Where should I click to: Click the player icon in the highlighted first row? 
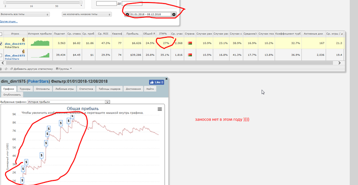click(24, 40)
